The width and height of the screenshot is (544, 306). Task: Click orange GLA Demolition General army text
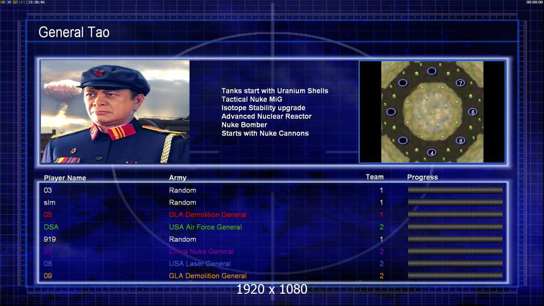tap(208, 276)
